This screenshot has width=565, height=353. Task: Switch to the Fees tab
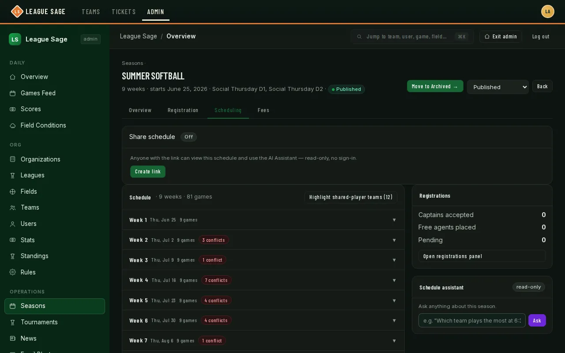pos(264,110)
